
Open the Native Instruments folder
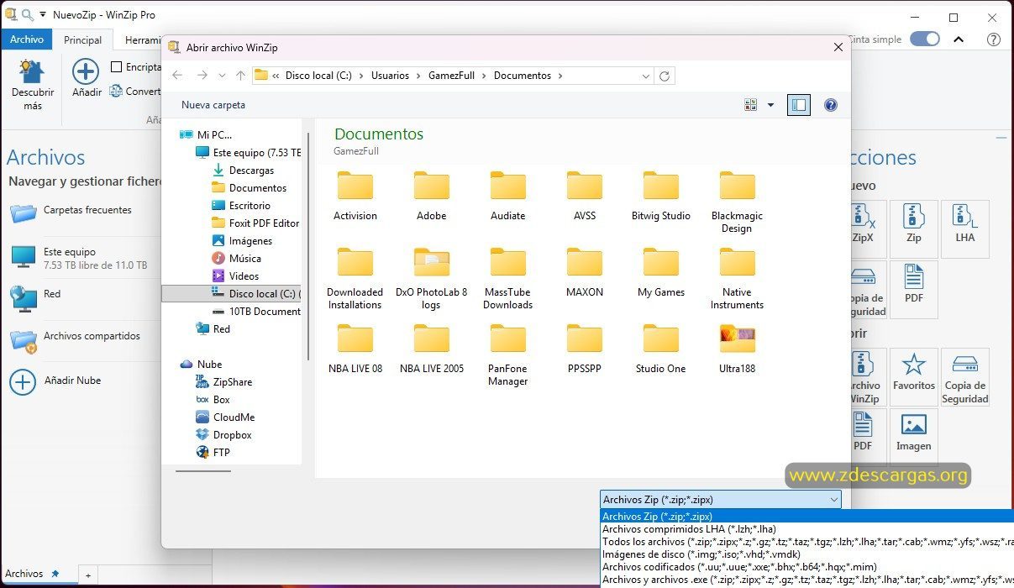(737, 278)
